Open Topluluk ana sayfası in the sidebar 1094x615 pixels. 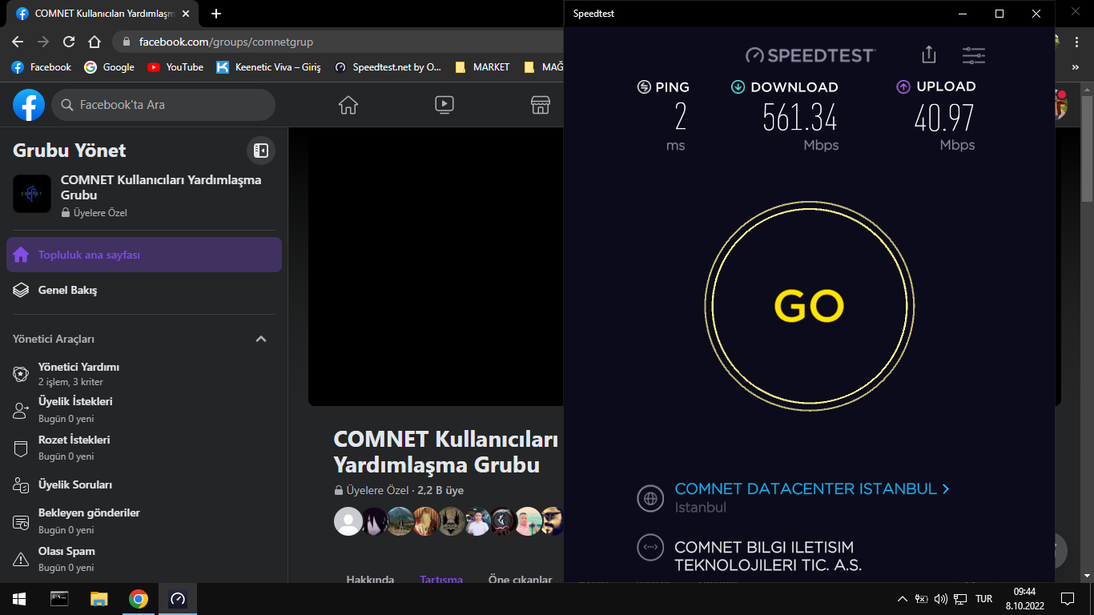(144, 255)
